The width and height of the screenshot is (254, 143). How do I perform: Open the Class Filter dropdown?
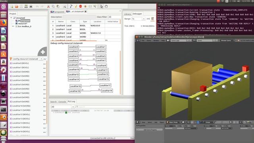point(114,17)
